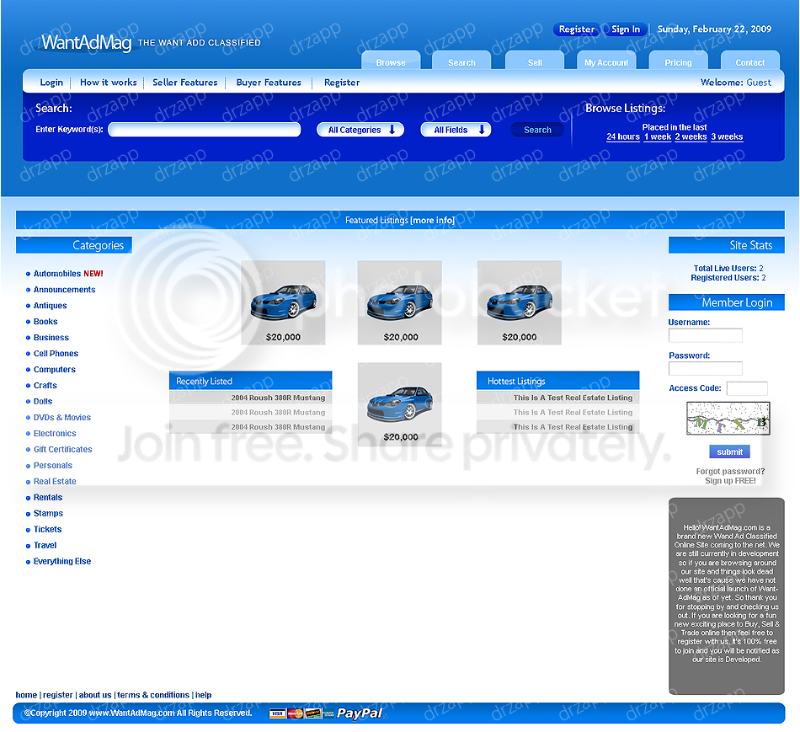Open the Travel category
Viewport: 800px width, 732px height.
(45, 545)
